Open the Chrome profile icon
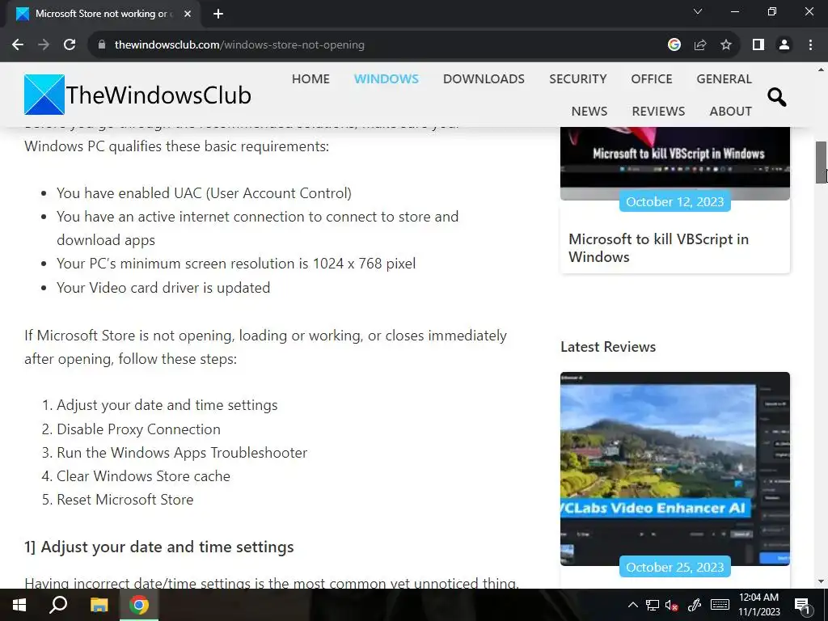This screenshot has height=621, width=828. [x=784, y=45]
